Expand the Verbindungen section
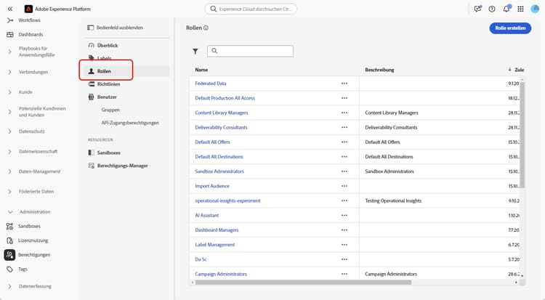 pyautogui.click(x=9, y=72)
